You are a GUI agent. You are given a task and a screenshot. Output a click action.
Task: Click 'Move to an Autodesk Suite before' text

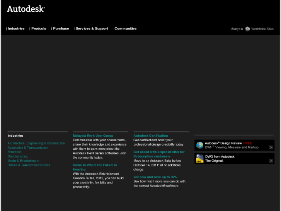[157, 161]
